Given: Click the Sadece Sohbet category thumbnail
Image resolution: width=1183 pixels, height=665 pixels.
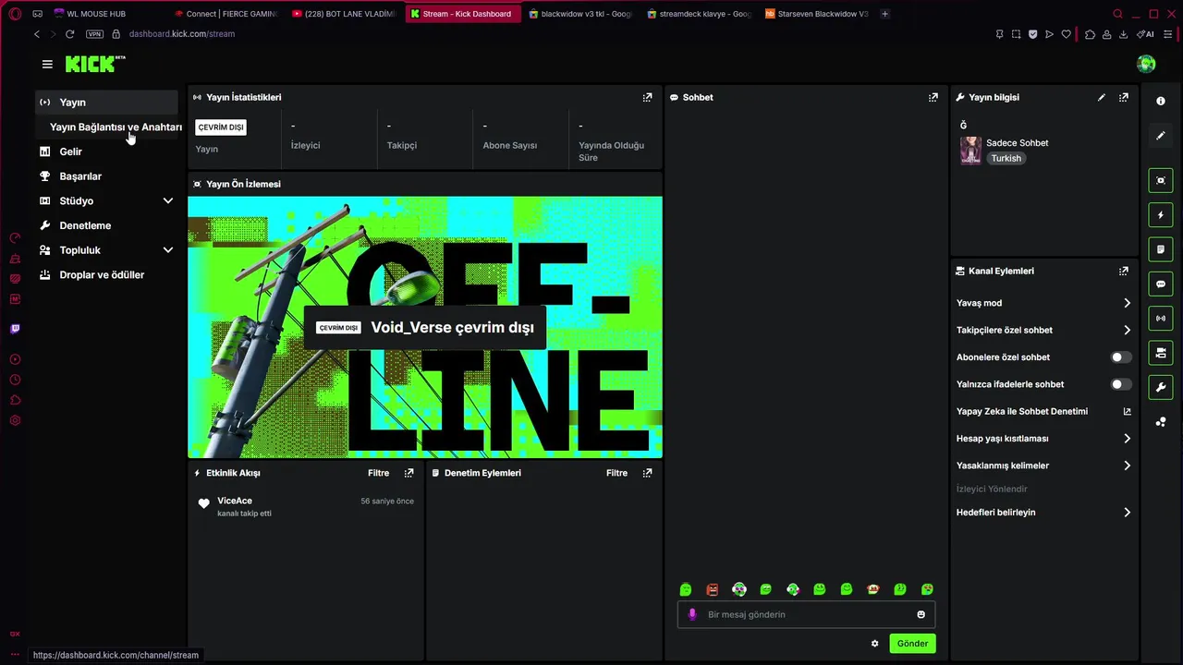Looking at the screenshot, I should [970, 151].
